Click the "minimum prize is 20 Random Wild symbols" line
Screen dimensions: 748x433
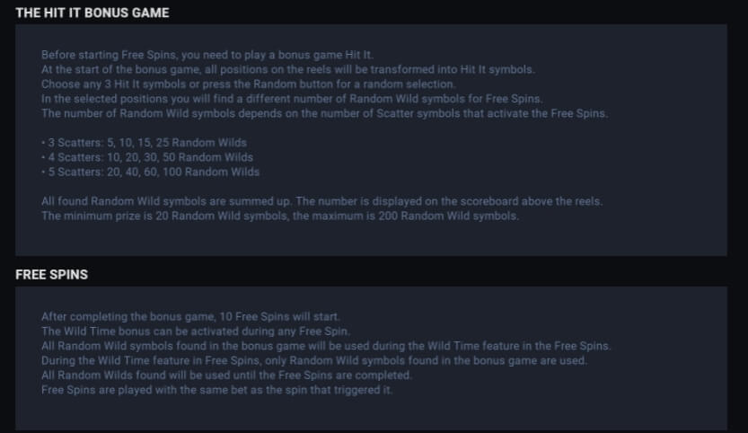pyautogui.click(x=279, y=216)
